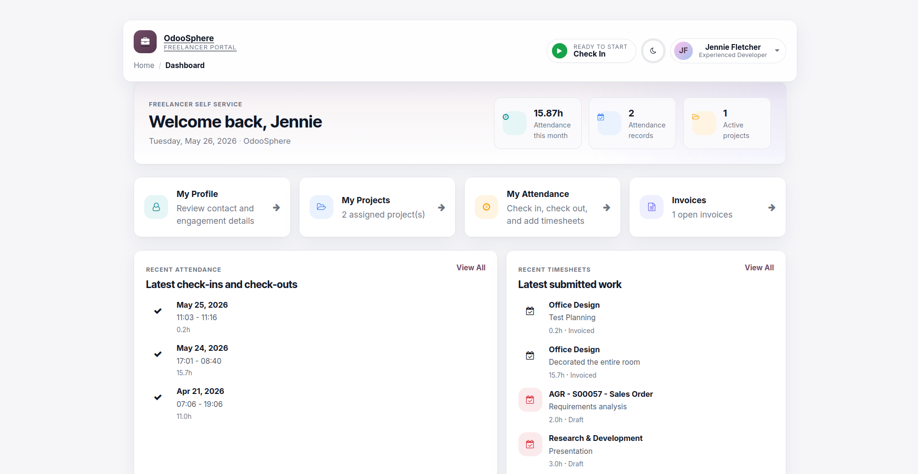Screen dimensions: 918x474
Task: Click the calendar icon for Decorated the entire room
Action: coord(530,356)
